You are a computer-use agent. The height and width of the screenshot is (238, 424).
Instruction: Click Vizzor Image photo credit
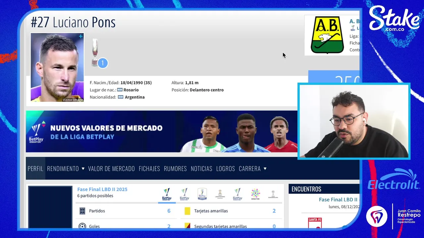[x=73, y=100]
